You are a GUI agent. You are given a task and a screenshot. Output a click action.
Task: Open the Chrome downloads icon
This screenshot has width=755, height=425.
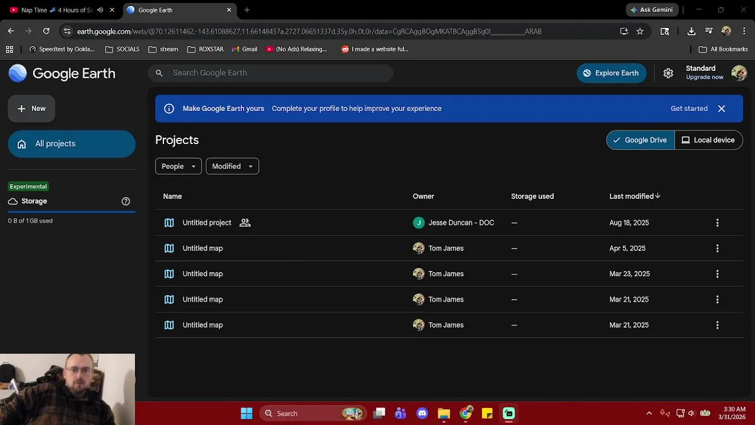(691, 31)
